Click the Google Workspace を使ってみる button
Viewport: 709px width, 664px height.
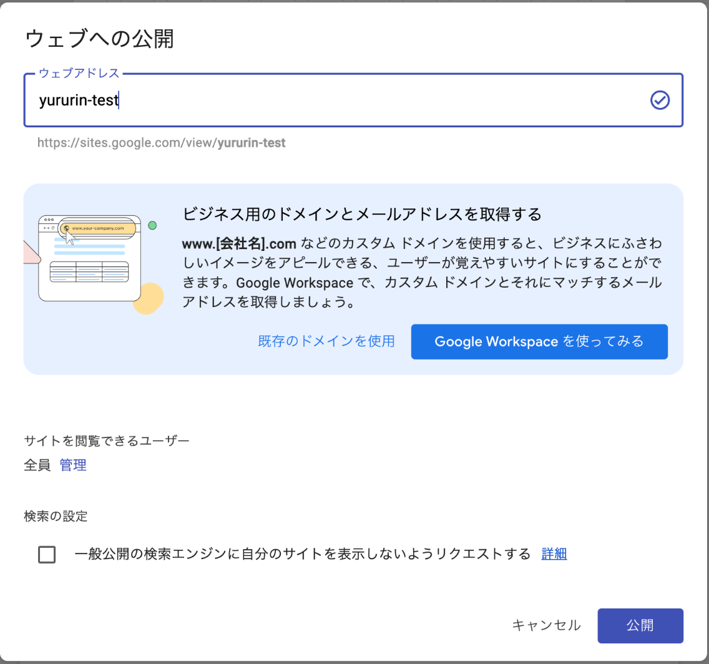pyautogui.click(x=539, y=342)
